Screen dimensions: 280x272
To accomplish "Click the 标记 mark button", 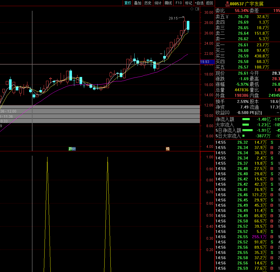I will 189,3.
